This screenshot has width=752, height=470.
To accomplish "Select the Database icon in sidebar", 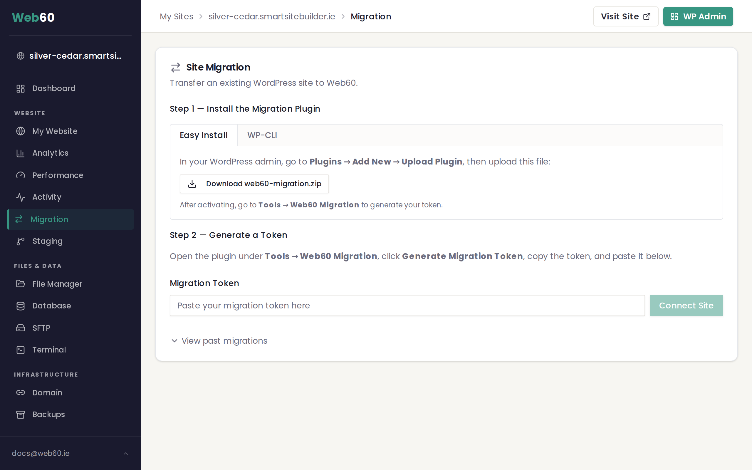I will [x=21, y=305].
